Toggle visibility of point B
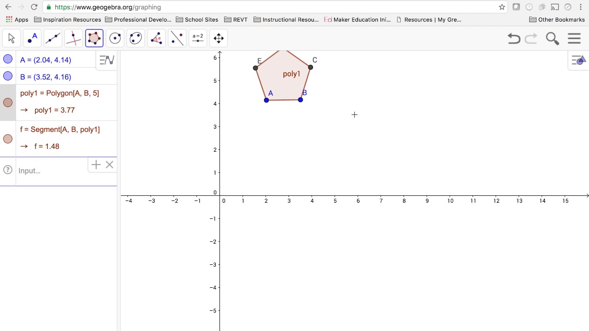The image size is (589, 331). coord(8,76)
